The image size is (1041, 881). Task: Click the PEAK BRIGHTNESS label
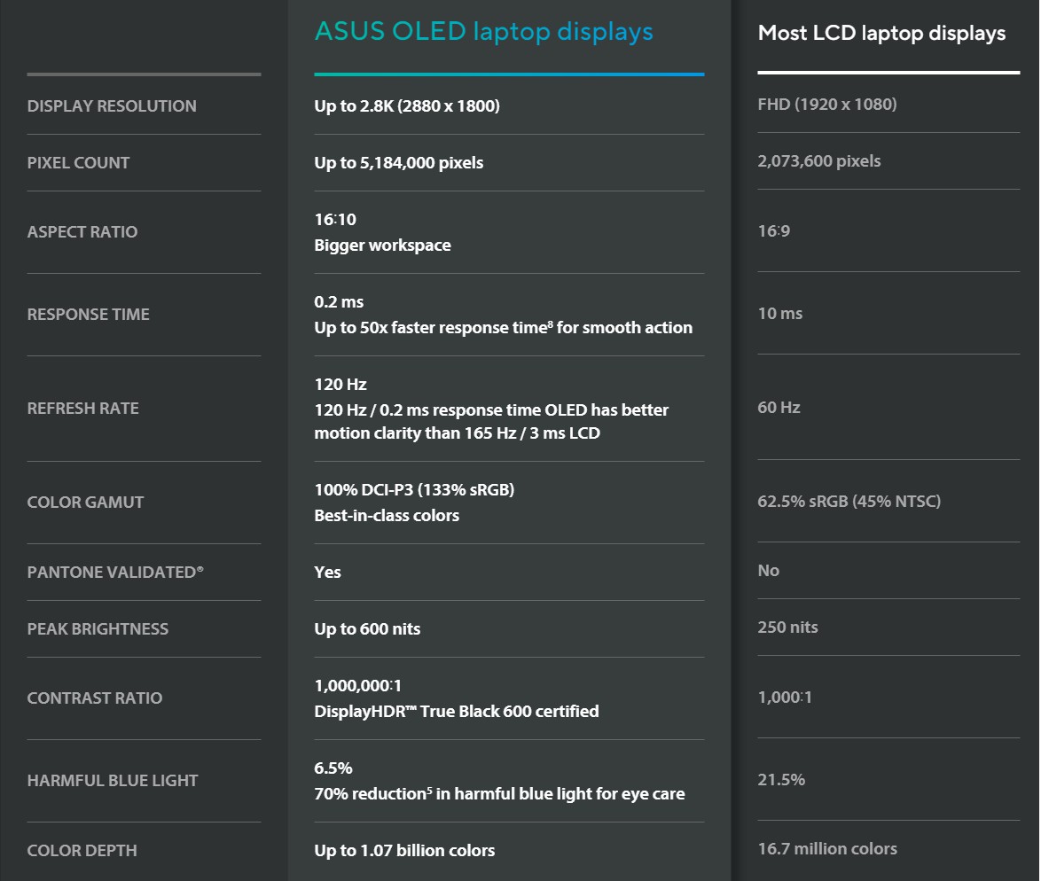98,629
